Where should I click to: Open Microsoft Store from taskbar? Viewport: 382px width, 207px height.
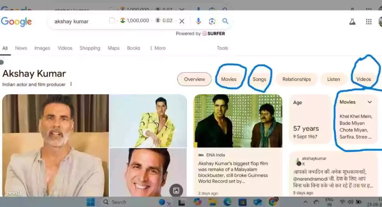tap(242, 202)
